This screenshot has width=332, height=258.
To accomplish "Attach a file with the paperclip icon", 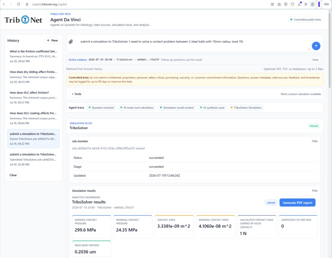I will [x=71, y=42].
